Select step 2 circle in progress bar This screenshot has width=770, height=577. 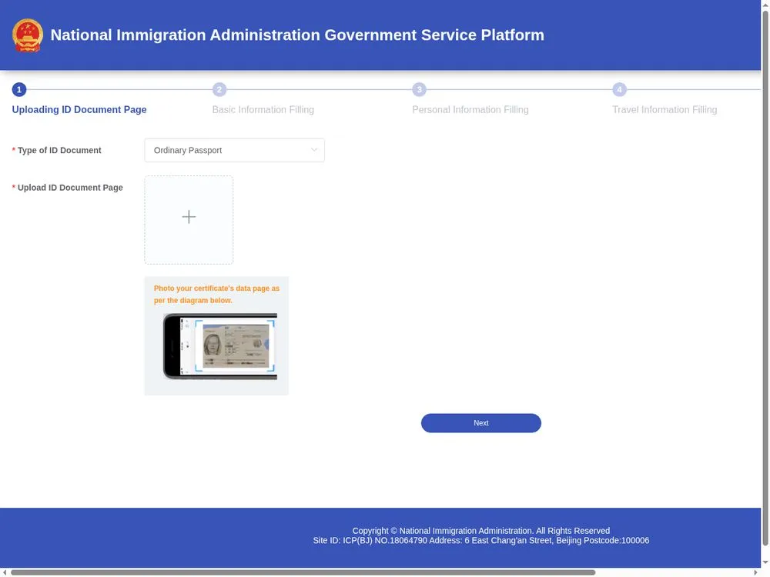point(219,89)
